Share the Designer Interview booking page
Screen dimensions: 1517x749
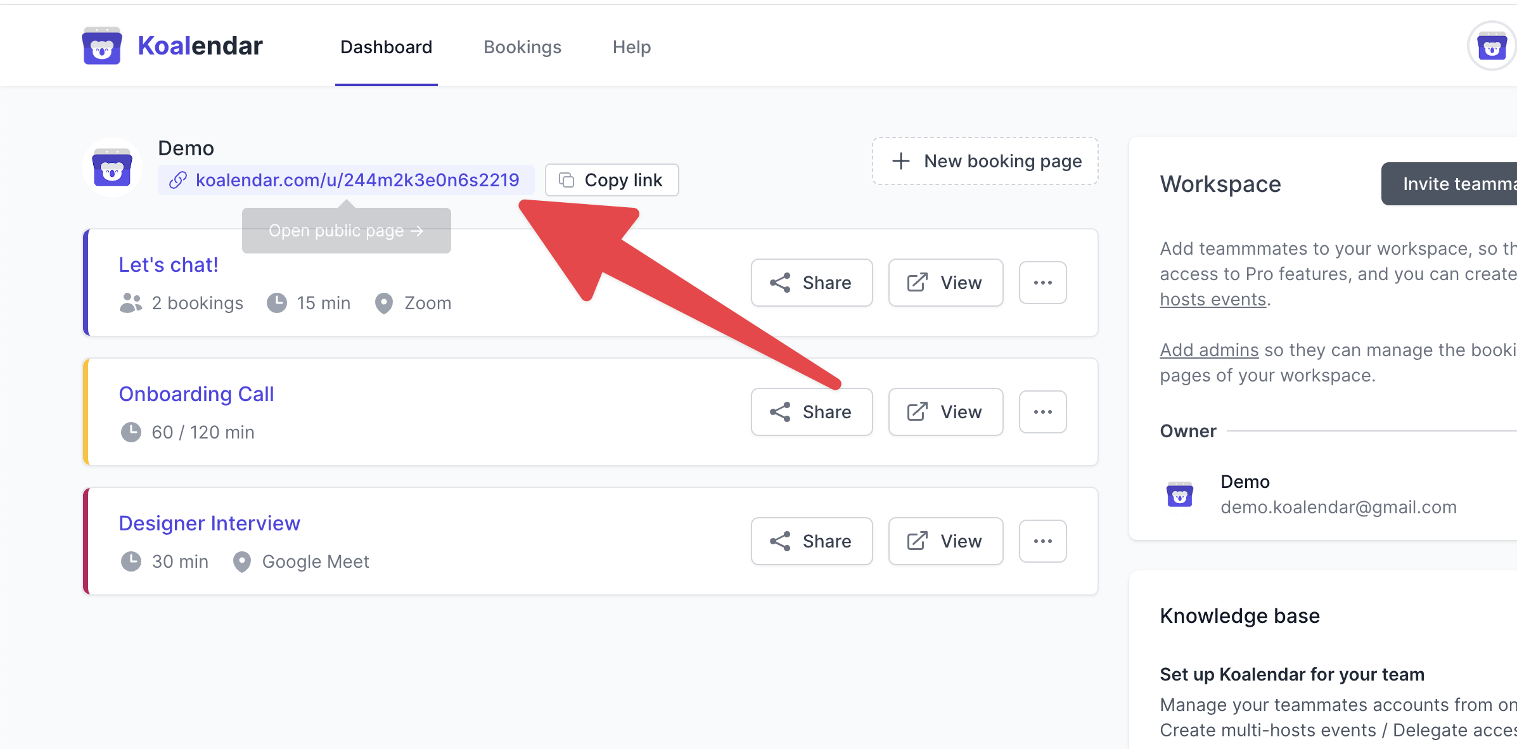click(812, 541)
